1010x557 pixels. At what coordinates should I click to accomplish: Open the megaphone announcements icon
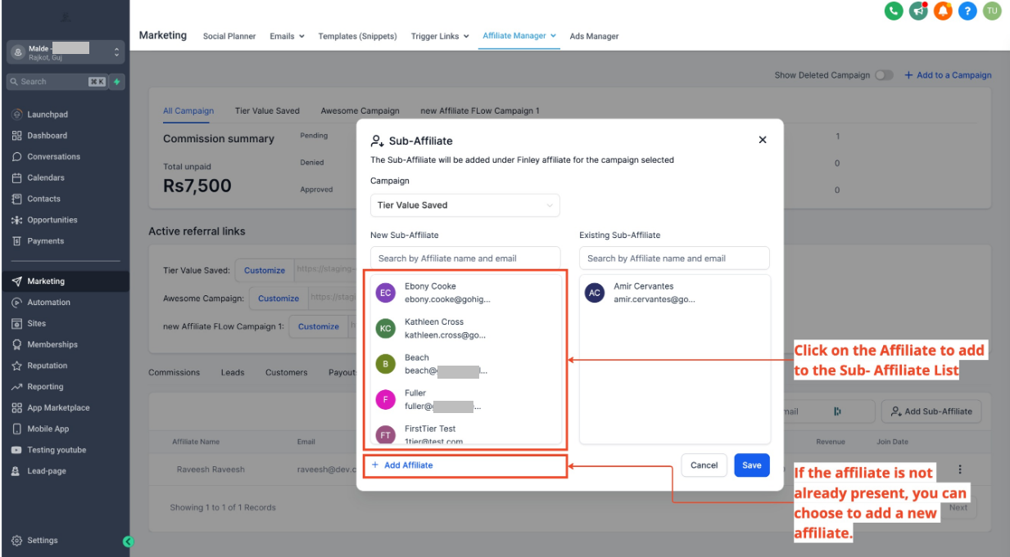coord(918,11)
